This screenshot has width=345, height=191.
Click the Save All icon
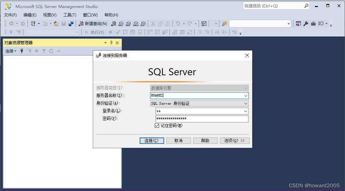[71, 23]
